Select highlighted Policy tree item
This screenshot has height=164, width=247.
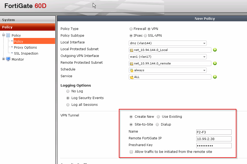tap(34, 41)
